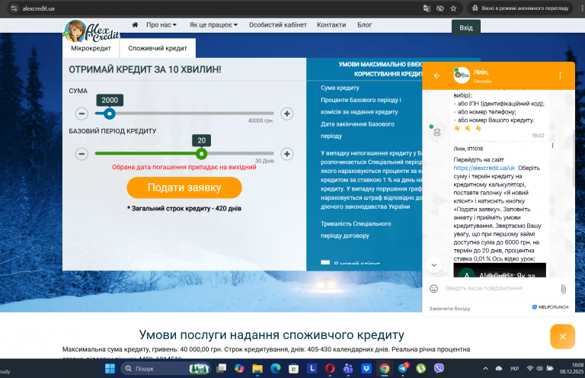Viewport: 585px width, 378px height.
Task: Click the Windows taskbar search box
Action: coord(165,369)
